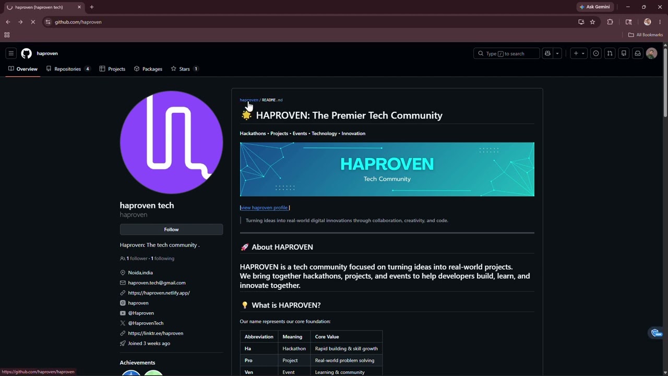Click the haproven link beside README.md
The image size is (668, 376).
point(249,100)
